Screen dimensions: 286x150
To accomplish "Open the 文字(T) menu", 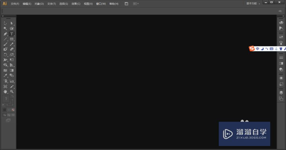I will point(51,4).
